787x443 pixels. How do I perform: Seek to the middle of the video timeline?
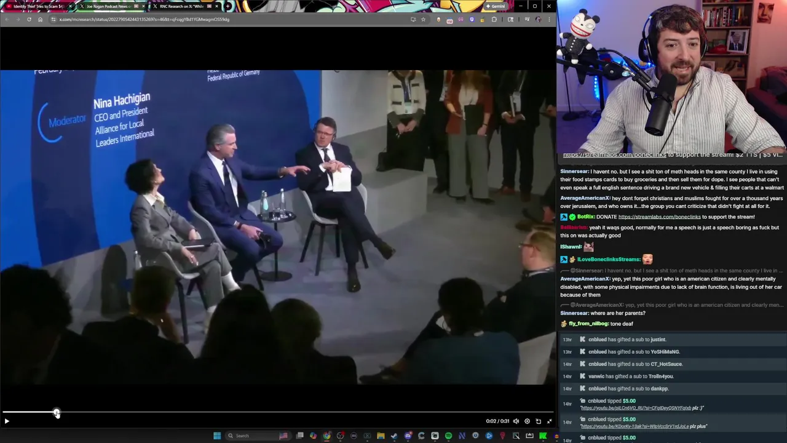coord(277,413)
